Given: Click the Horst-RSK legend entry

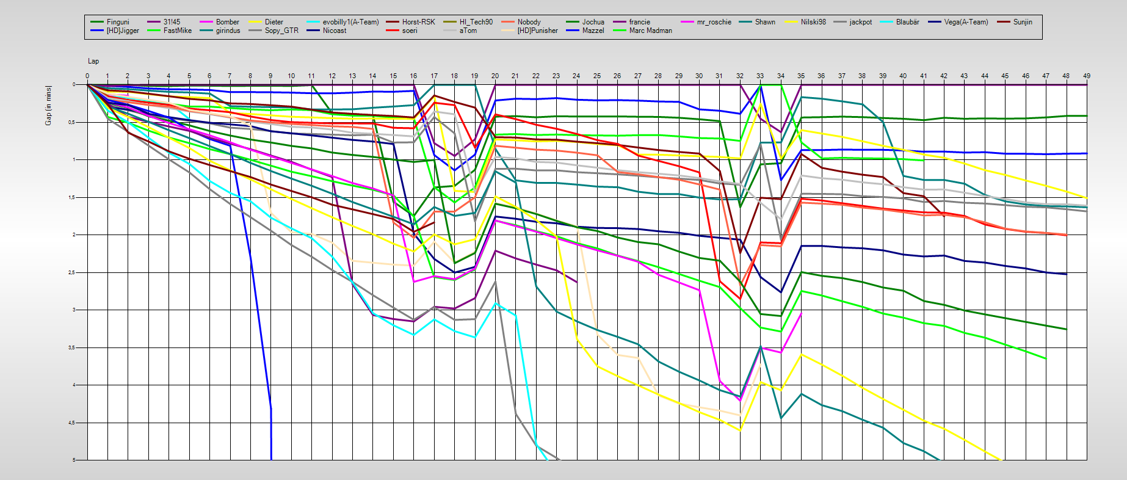Looking at the screenshot, I should (418, 22).
